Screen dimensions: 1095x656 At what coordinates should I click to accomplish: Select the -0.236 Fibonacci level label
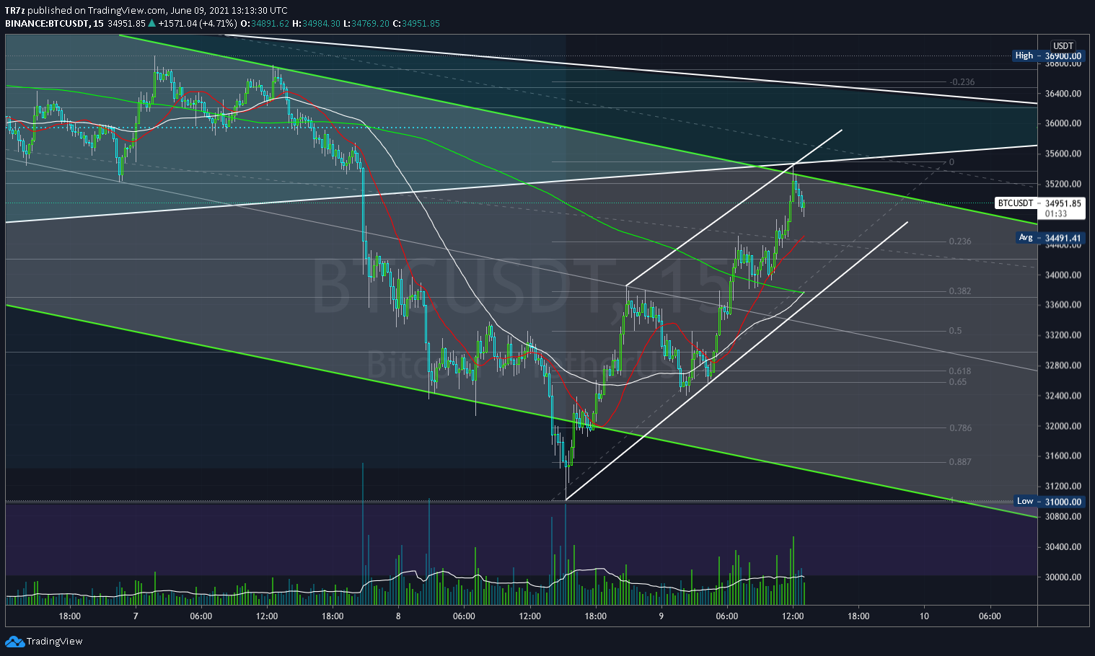click(962, 81)
